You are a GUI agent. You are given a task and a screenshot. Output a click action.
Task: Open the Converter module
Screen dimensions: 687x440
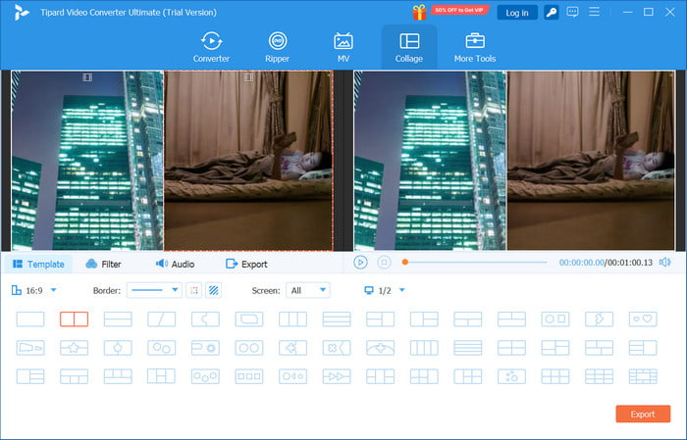(x=211, y=46)
